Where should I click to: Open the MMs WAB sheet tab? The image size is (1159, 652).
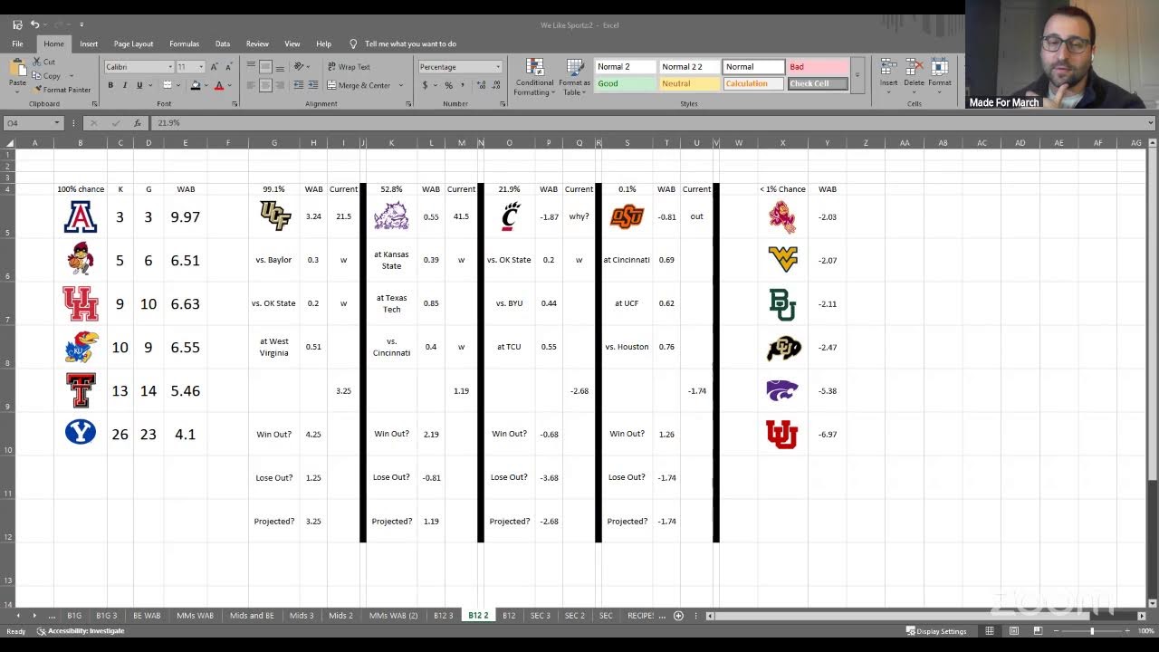tap(195, 616)
